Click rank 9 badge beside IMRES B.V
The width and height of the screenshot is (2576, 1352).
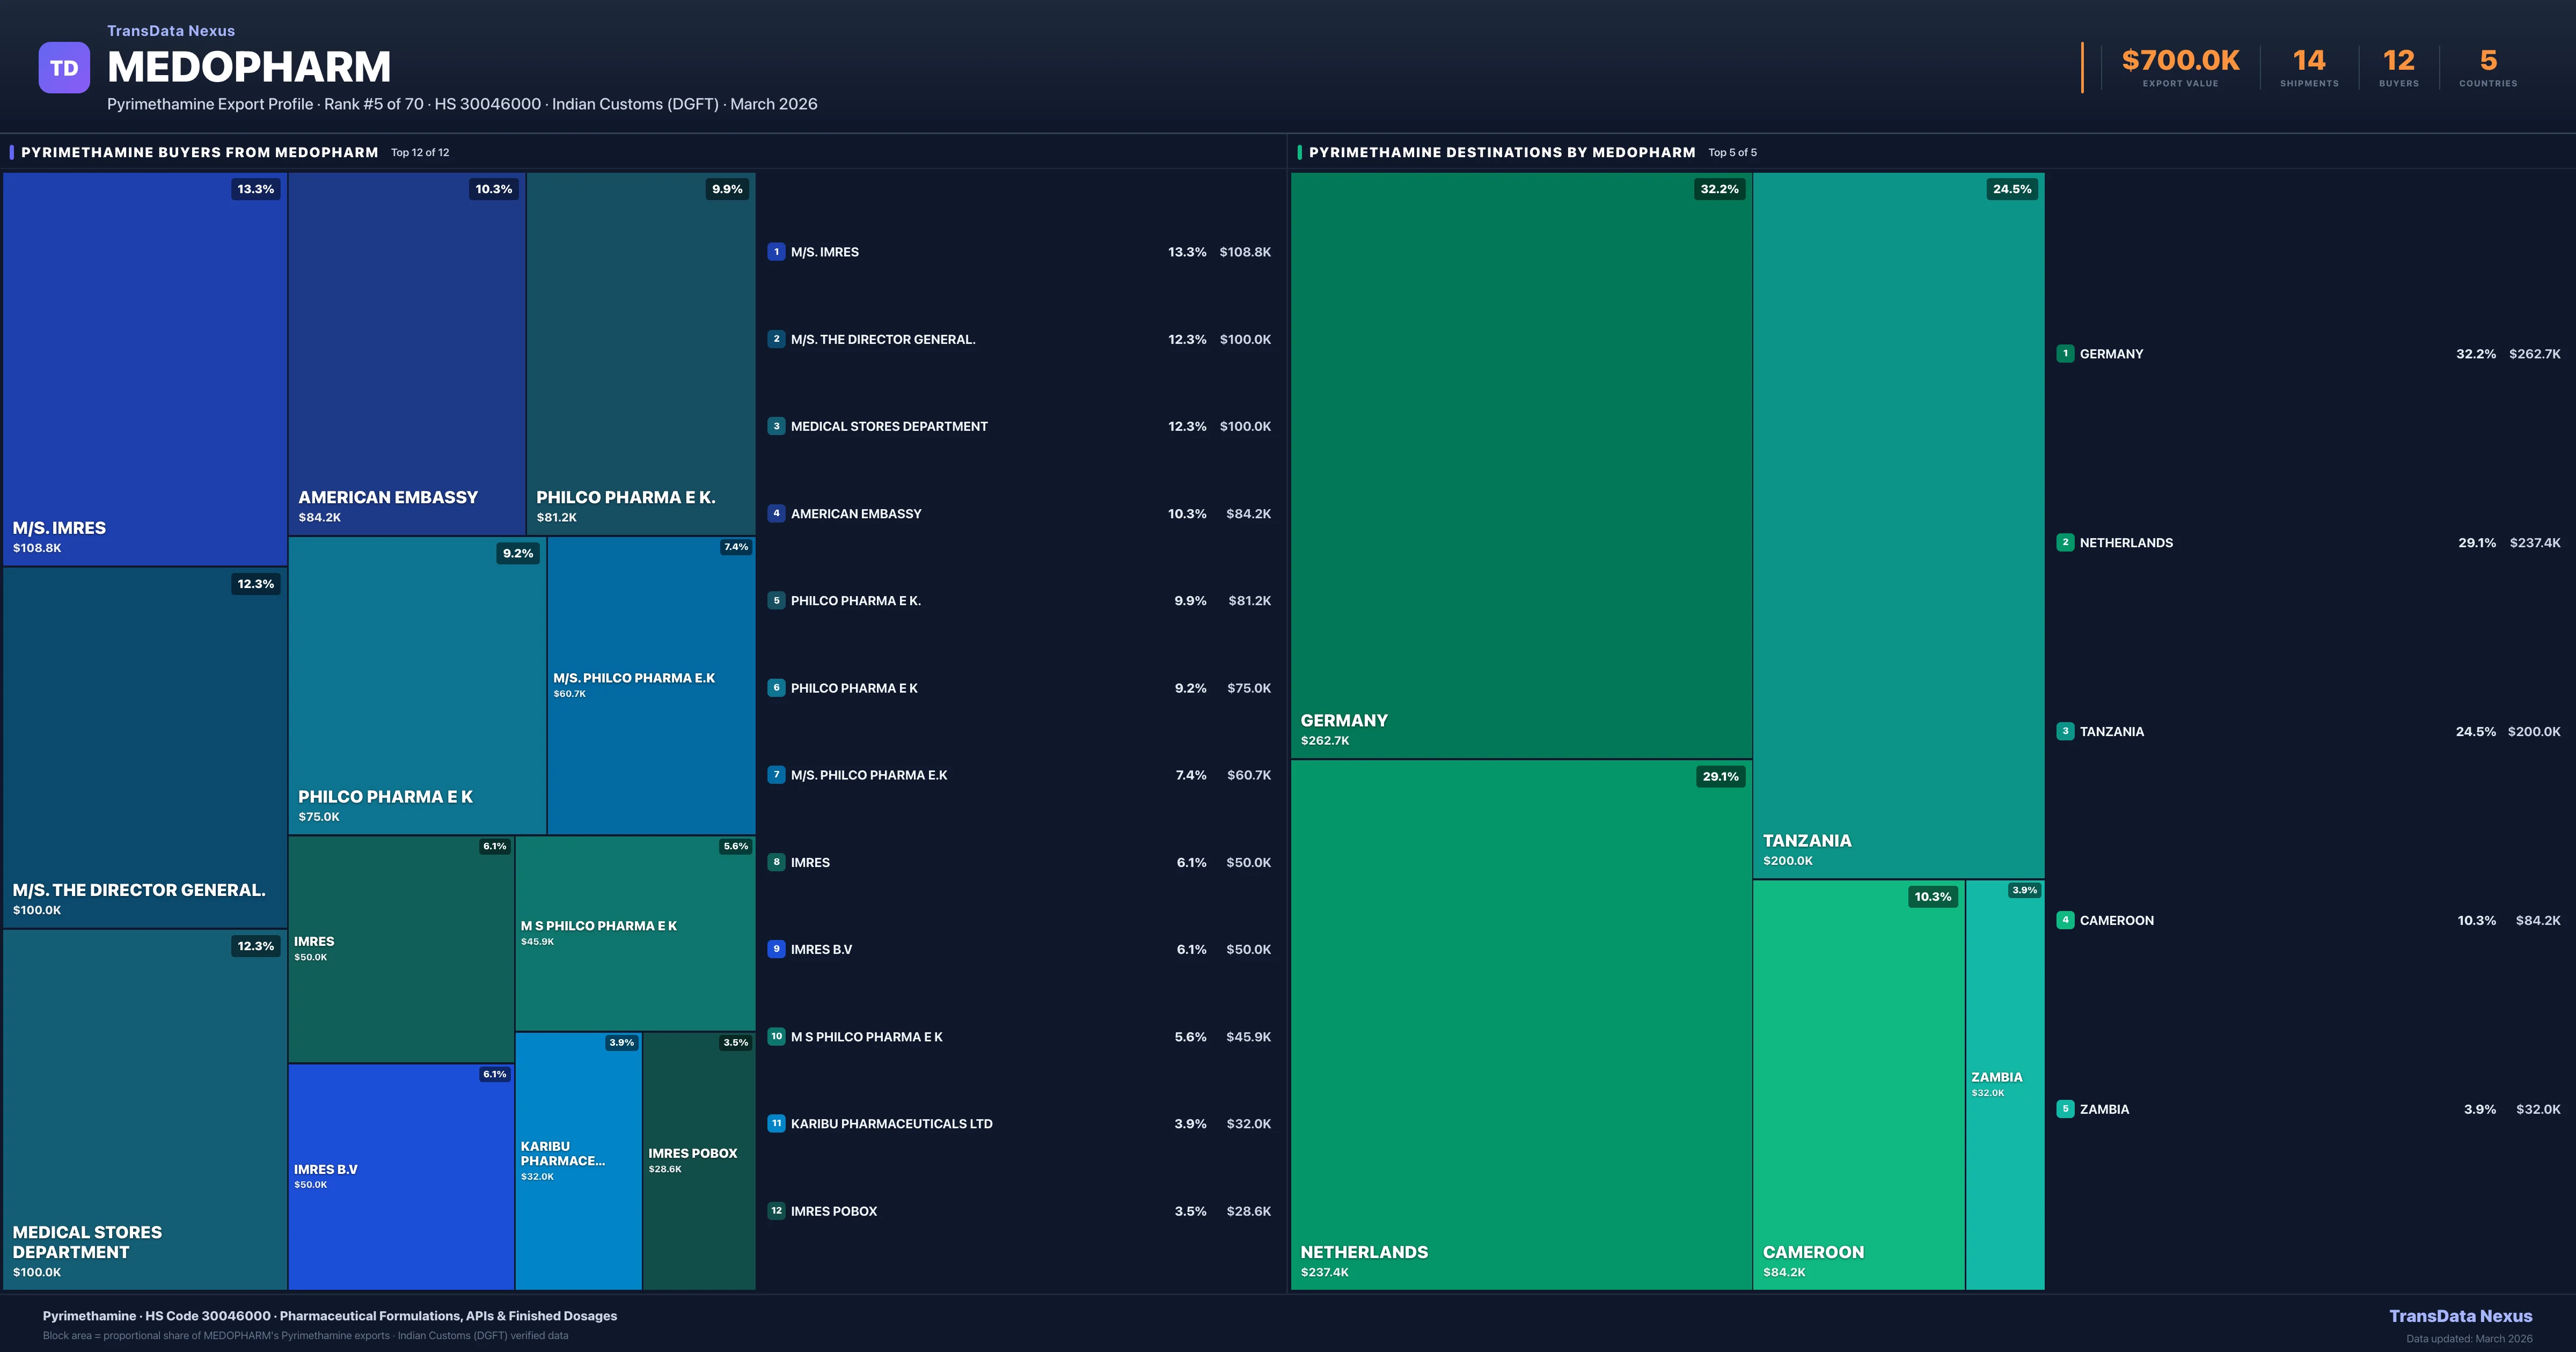(x=776, y=949)
